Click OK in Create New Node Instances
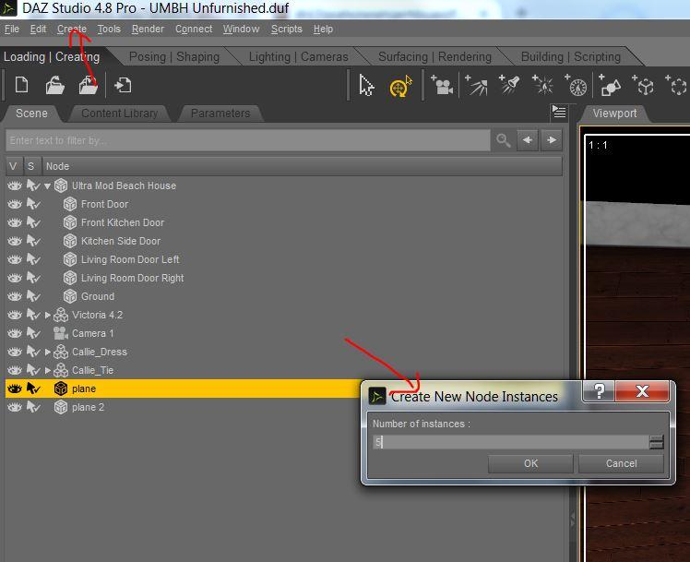The image size is (690, 562). point(530,463)
